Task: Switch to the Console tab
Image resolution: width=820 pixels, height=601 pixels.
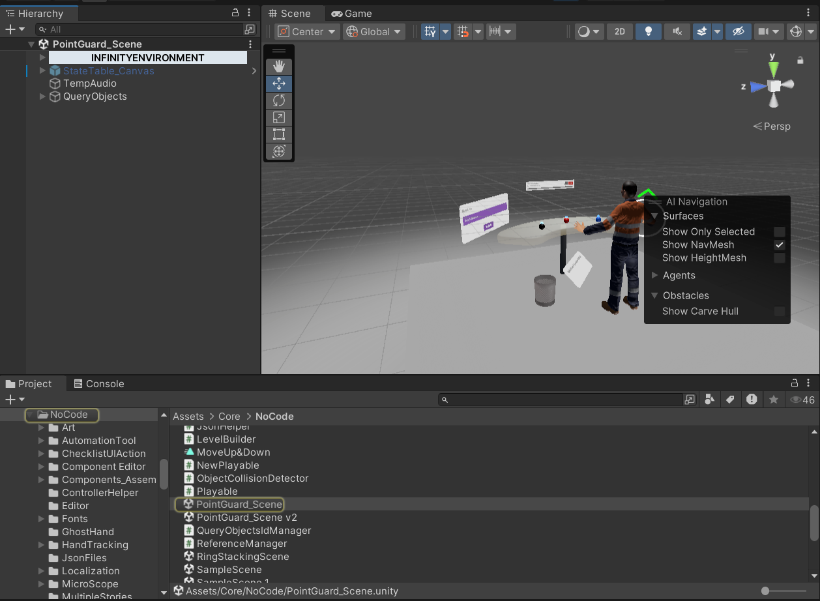Action: coord(99,383)
